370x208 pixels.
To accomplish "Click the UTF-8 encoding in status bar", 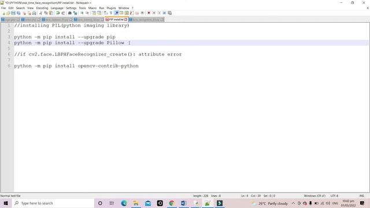I will pyautogui.click(x=334, y=196).
